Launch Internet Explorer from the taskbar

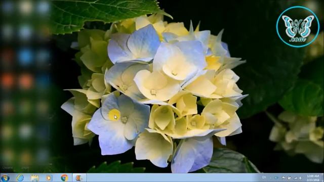(20, 177)
